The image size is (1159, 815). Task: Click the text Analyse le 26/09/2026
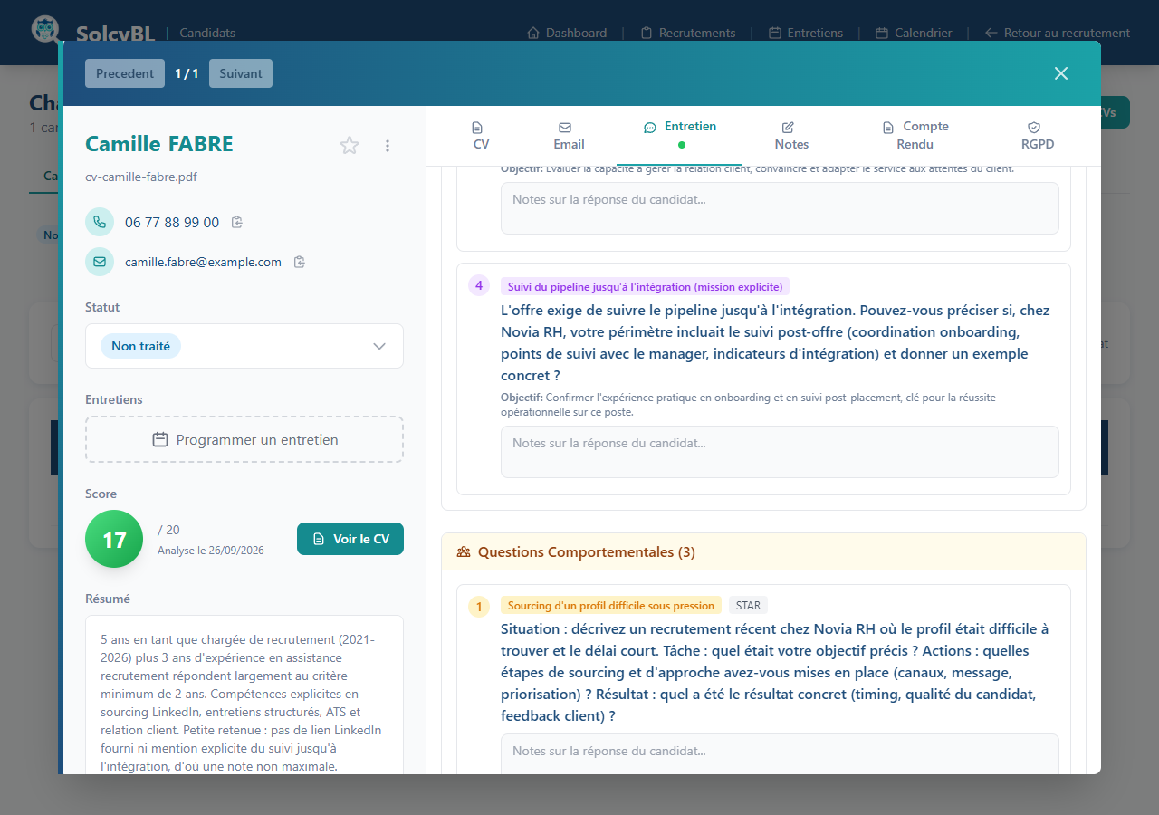(x=211, y=551)
